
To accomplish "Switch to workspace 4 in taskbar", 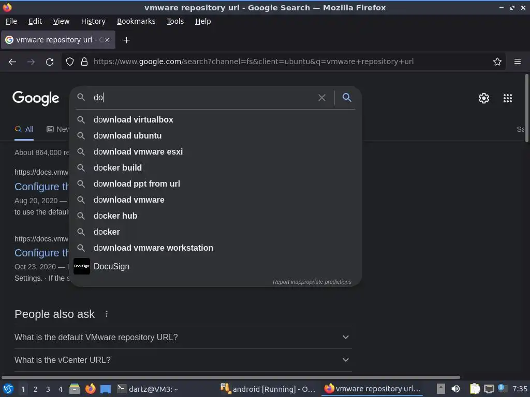I will pos(61,389).
